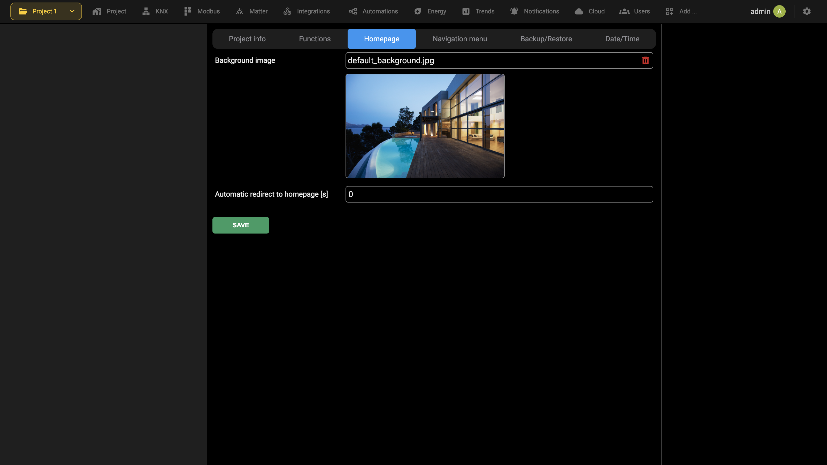Viewport: 827px width, 465px height.
Task: Switch to the Project info tab
Action: coord(247,39)
